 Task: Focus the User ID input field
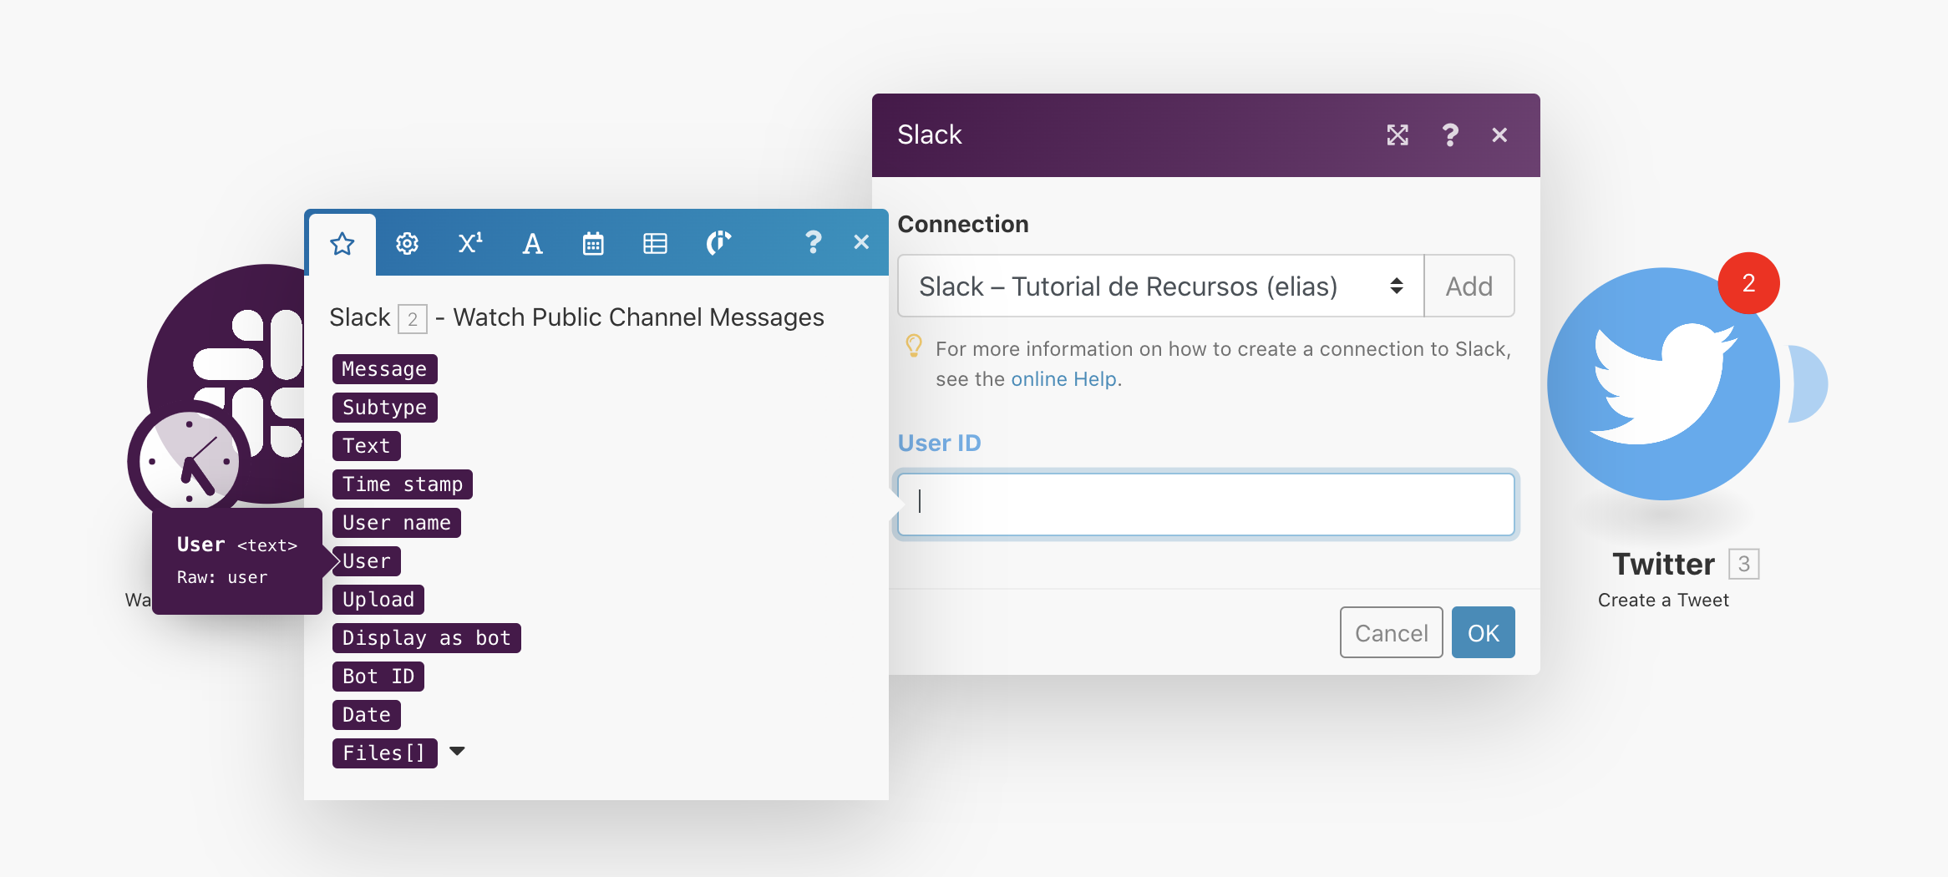click(1205, 504)
